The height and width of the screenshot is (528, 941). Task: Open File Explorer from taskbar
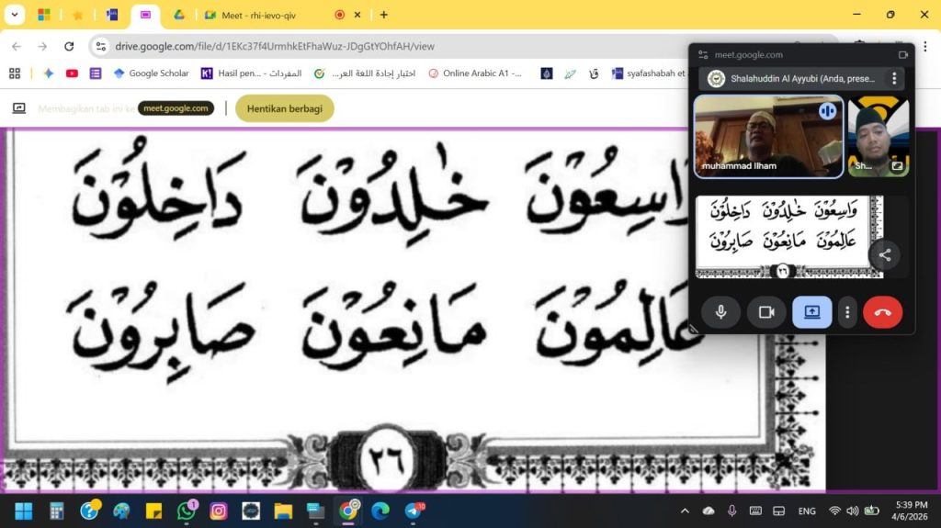pos(283,511)
